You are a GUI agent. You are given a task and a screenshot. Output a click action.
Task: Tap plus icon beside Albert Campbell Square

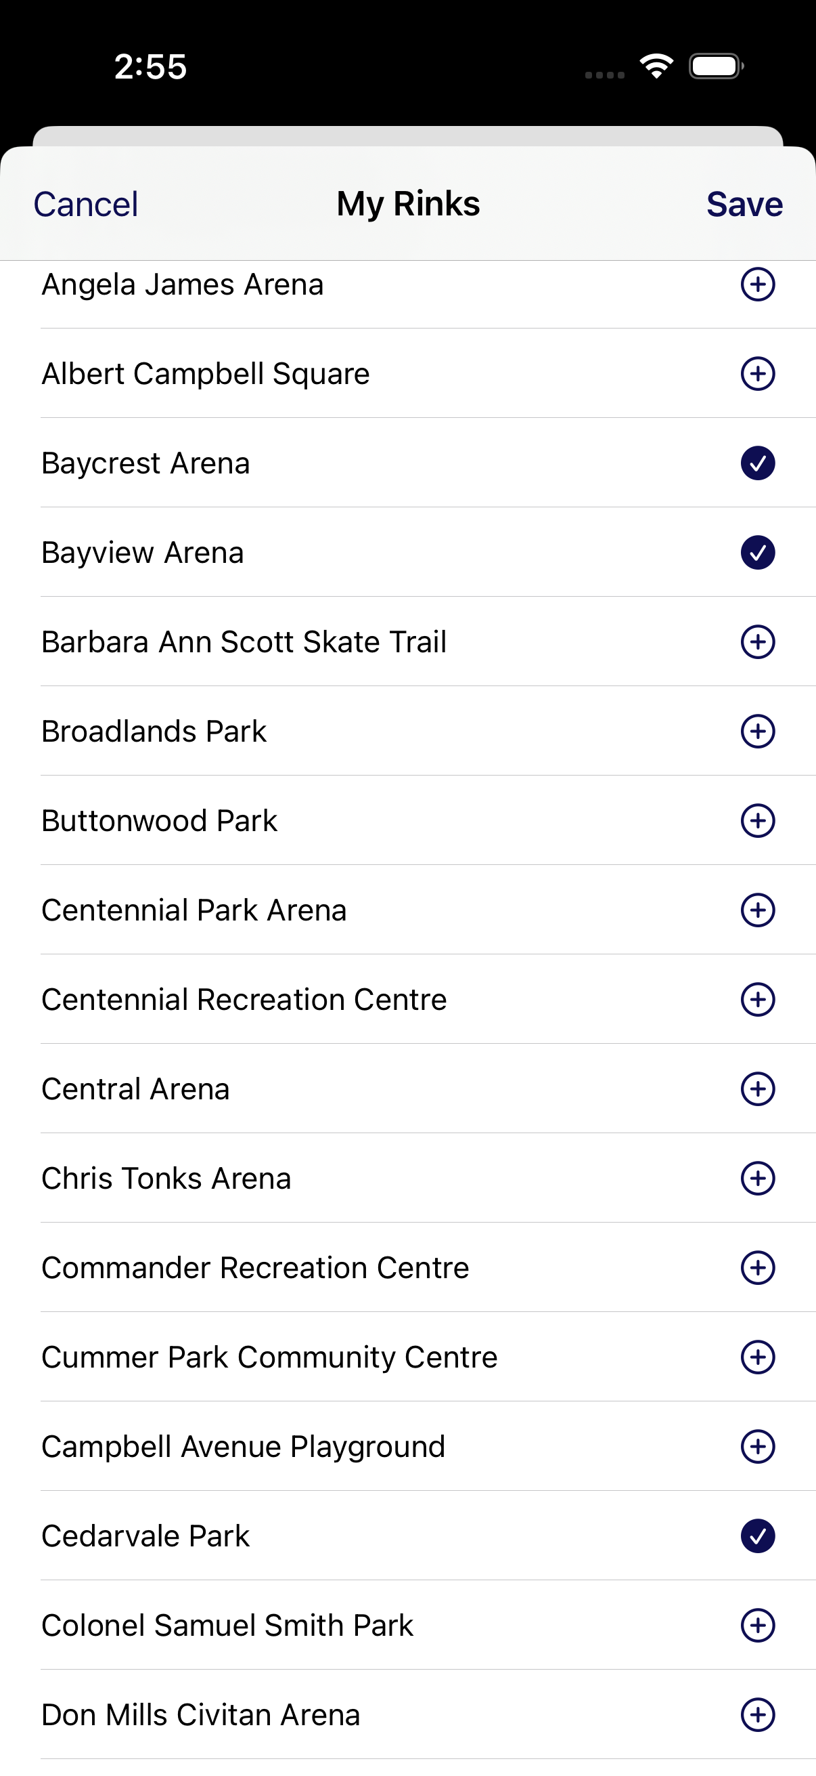click(757, 374)
